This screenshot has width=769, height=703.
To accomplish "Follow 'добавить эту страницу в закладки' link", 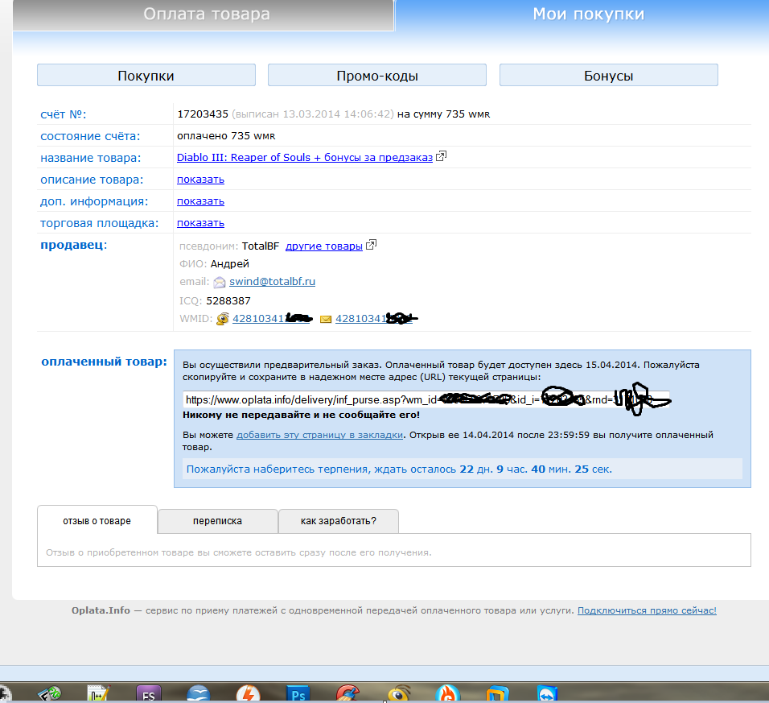I will (x=319, y=435).
